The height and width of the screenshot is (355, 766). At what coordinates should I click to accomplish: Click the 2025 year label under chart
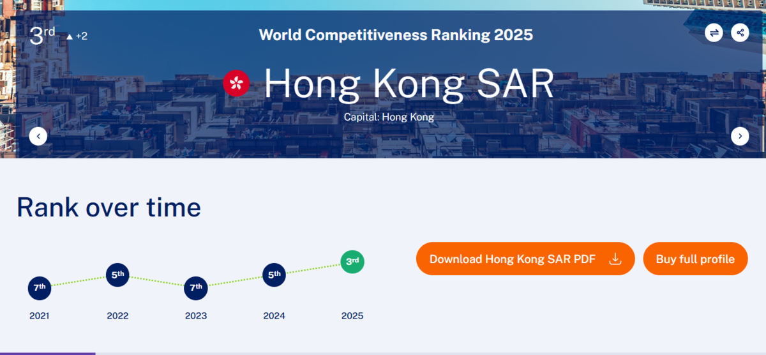(x=352, y=315)
